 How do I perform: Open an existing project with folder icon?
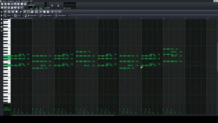[9, 4]
